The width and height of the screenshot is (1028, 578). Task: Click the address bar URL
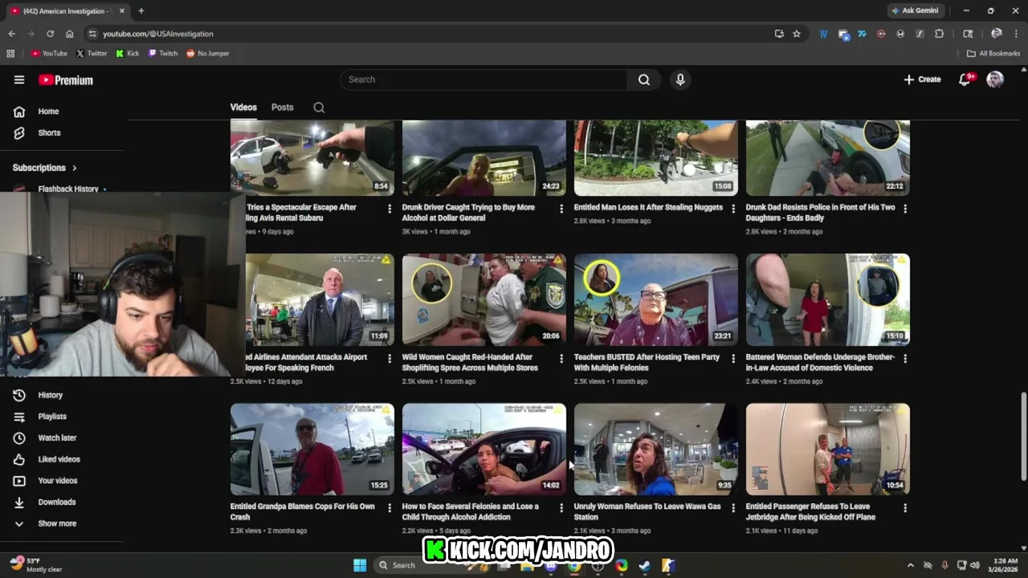coord(158,34)
